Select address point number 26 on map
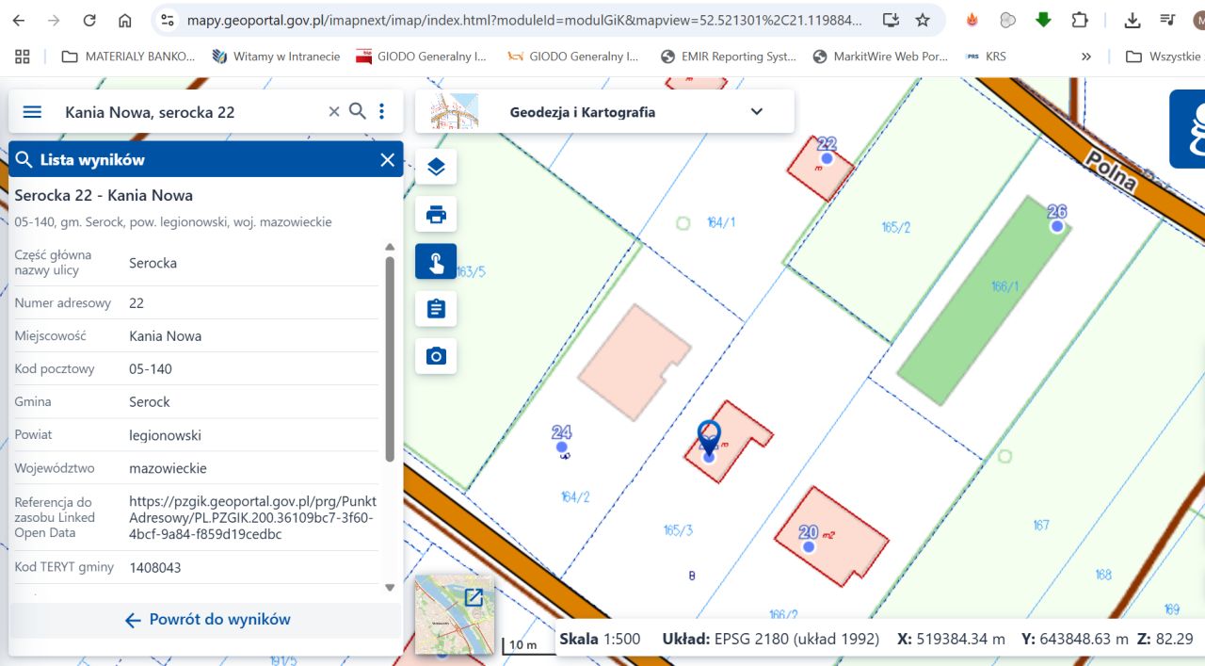The width and height of the screenshot is (1205, 666). pos(1057,226)
